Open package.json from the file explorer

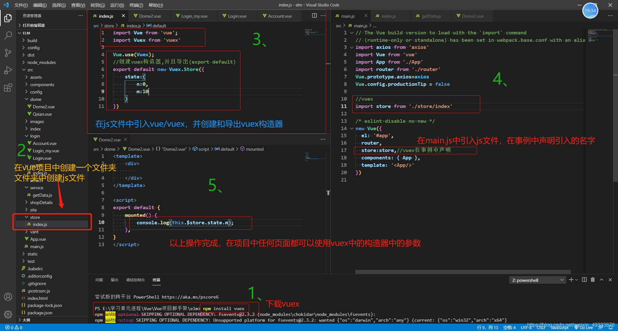(x=40, y=313)
